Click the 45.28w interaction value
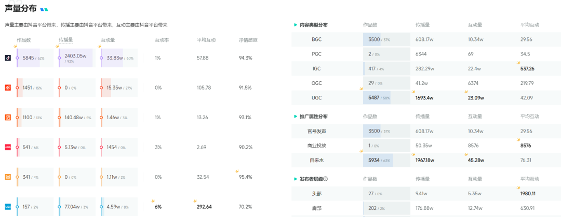 click(476, 161)
